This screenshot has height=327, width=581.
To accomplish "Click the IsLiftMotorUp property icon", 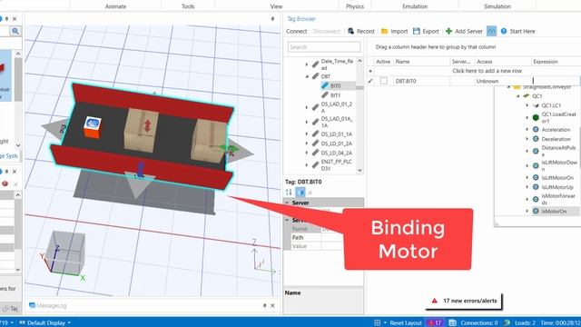I will [x=536, y=187].
